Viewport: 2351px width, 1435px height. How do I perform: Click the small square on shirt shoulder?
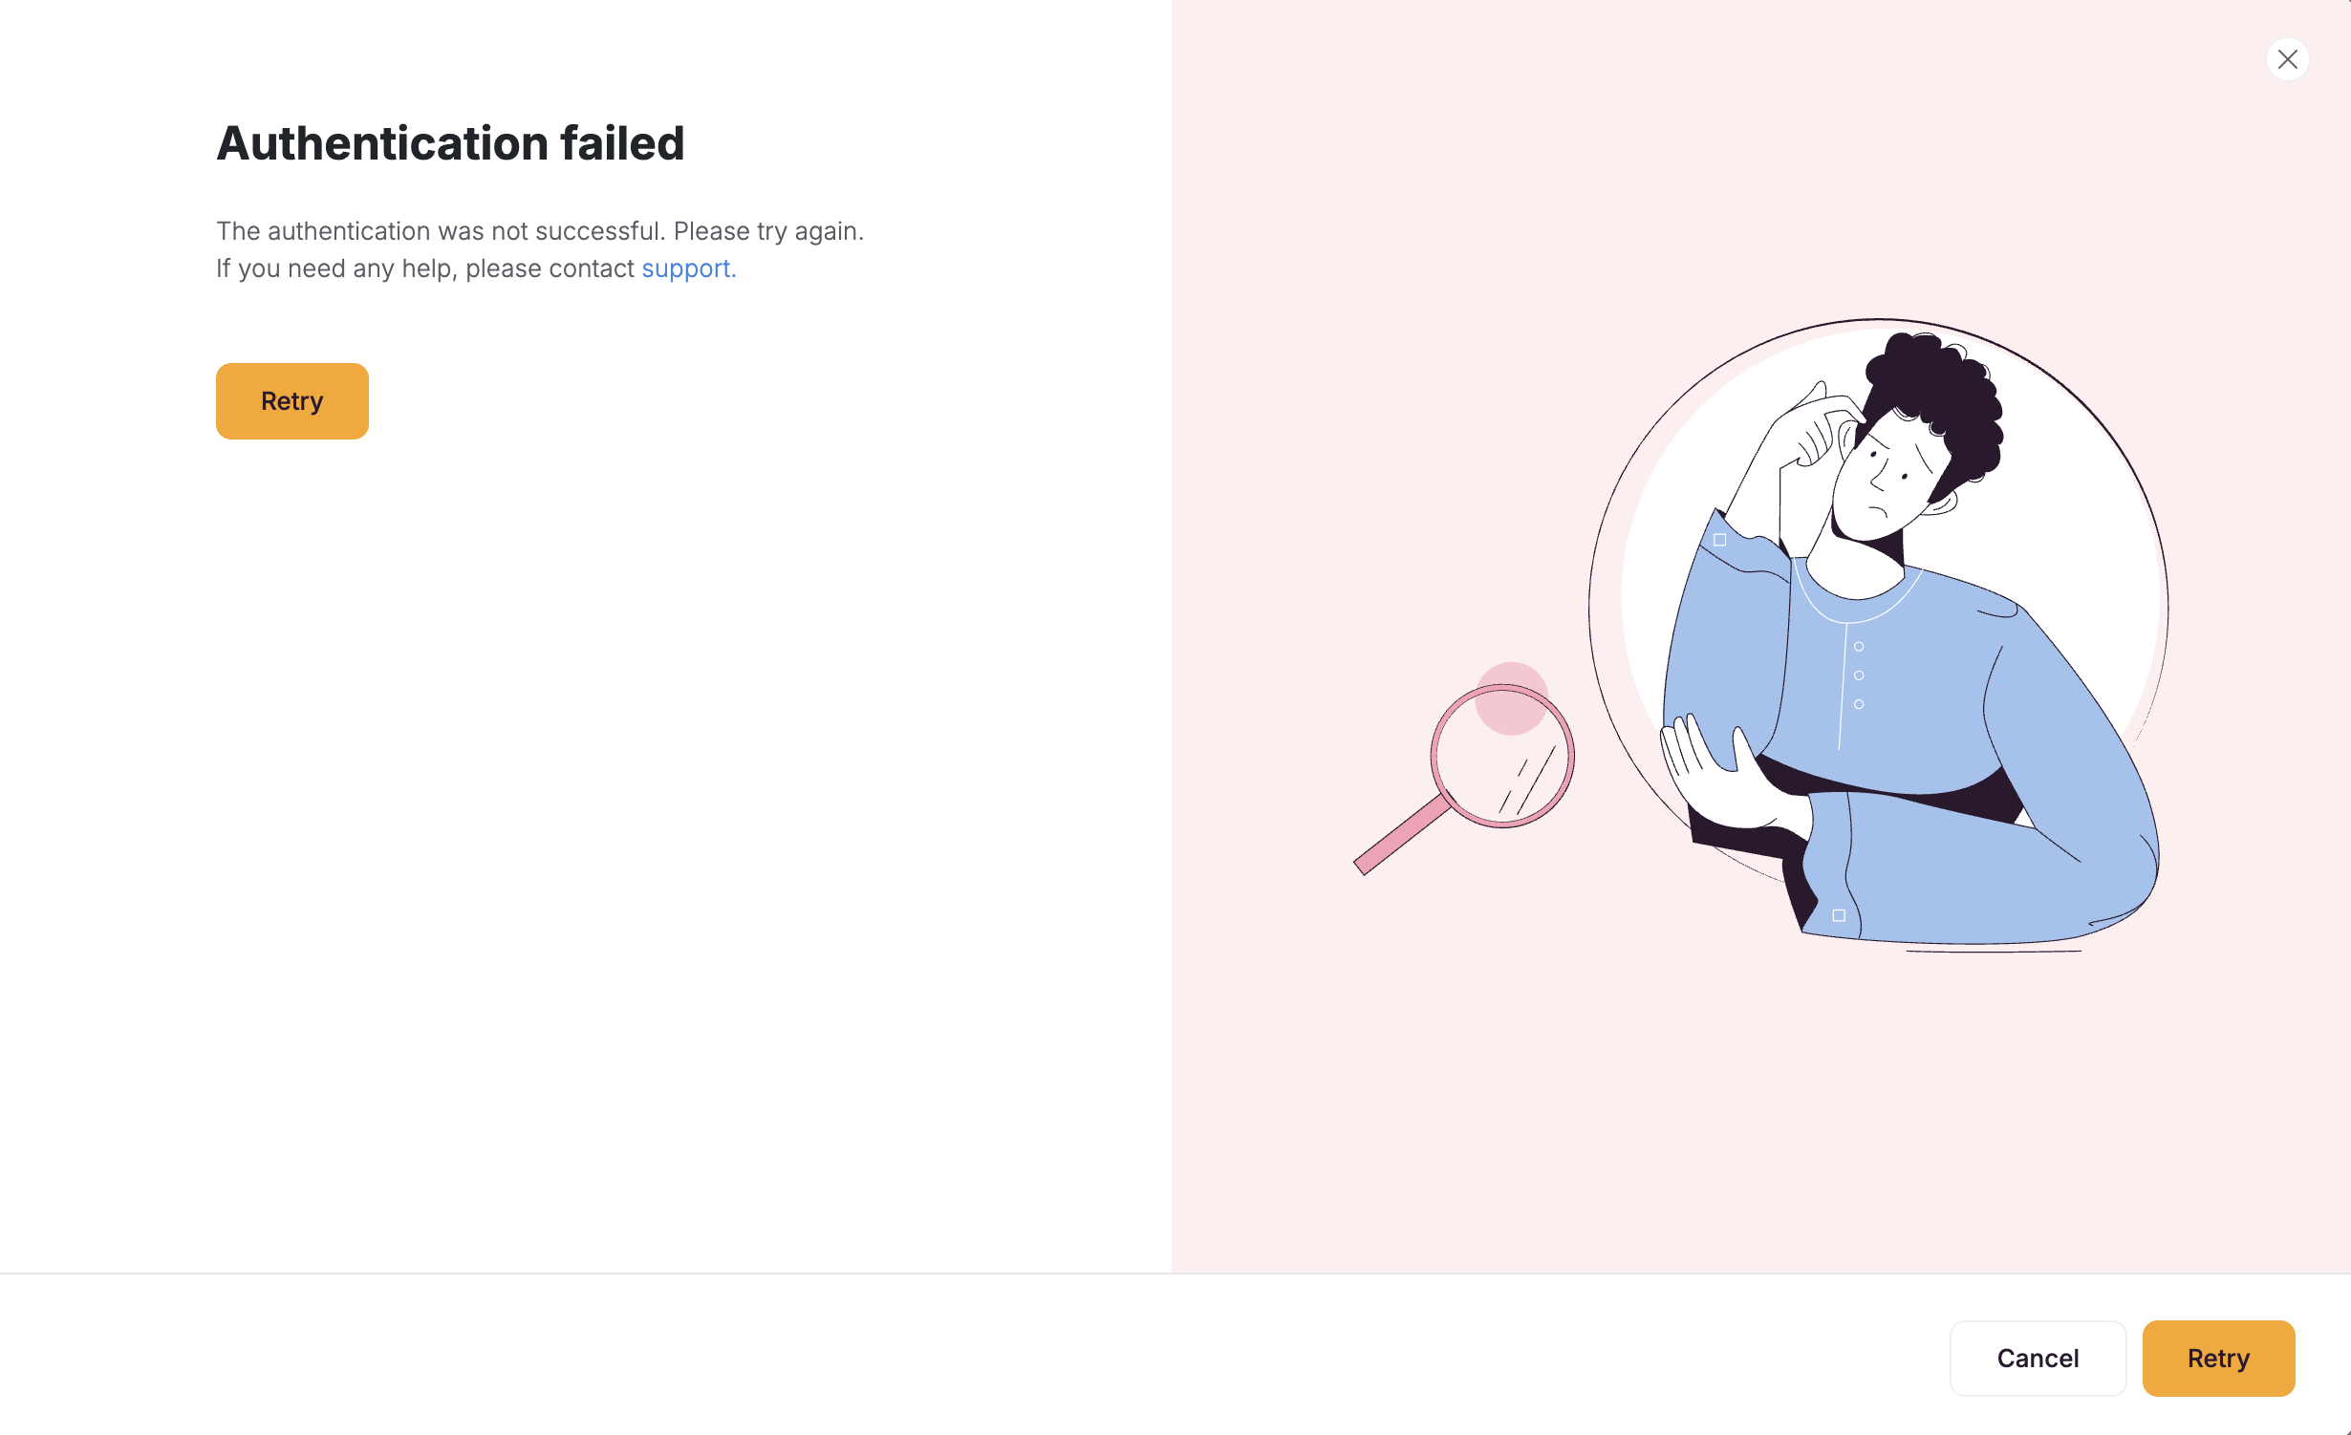click(1719, 540)
